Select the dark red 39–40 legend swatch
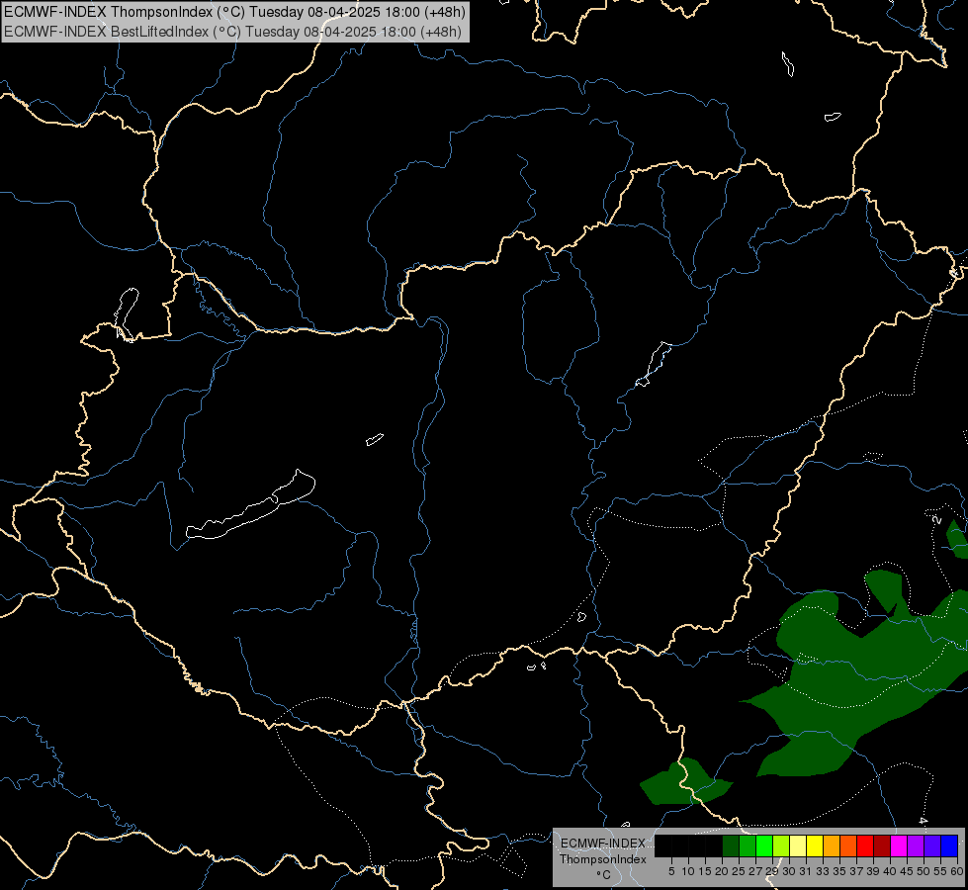The height and width of the screenshot is (890, 968). pyautogui.click(x=882, y=845)
